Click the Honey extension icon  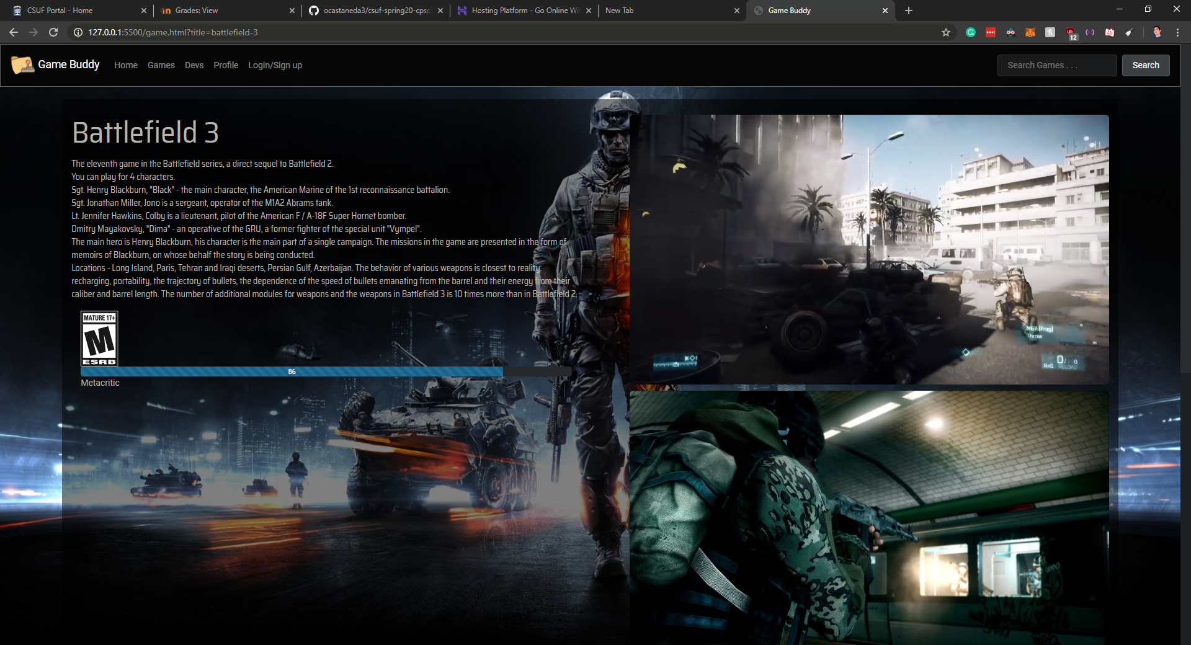[x=1050, y=32]
